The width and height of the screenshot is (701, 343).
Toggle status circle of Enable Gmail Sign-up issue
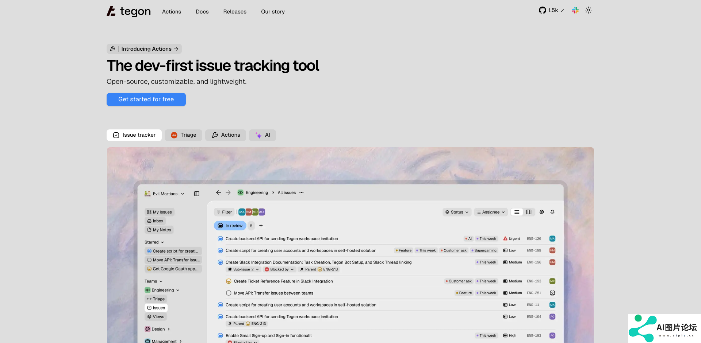(220, 336)
